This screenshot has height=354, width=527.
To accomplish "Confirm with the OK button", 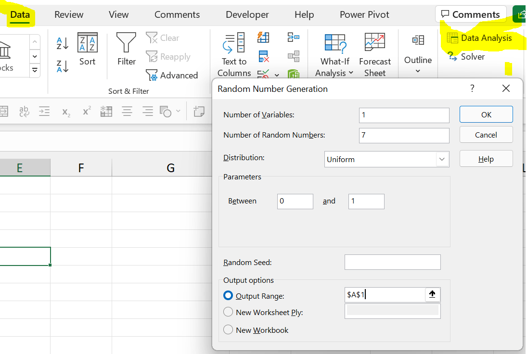I will coord(486,114).
